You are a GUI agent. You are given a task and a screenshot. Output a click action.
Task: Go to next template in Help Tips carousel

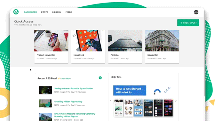(x=176, y=101)
